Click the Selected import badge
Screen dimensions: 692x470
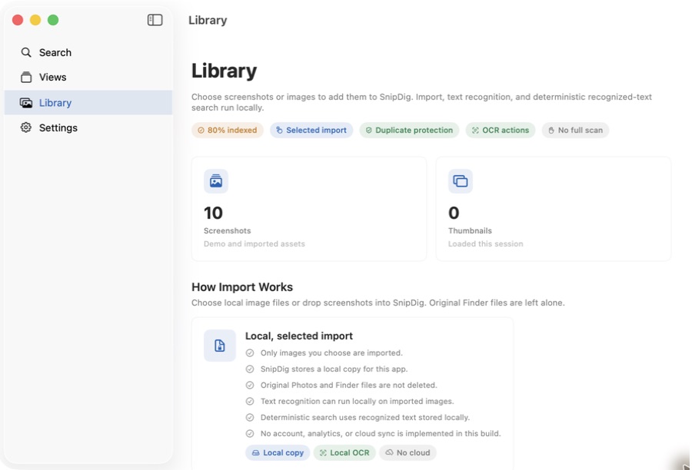click(x=311, y=130)
